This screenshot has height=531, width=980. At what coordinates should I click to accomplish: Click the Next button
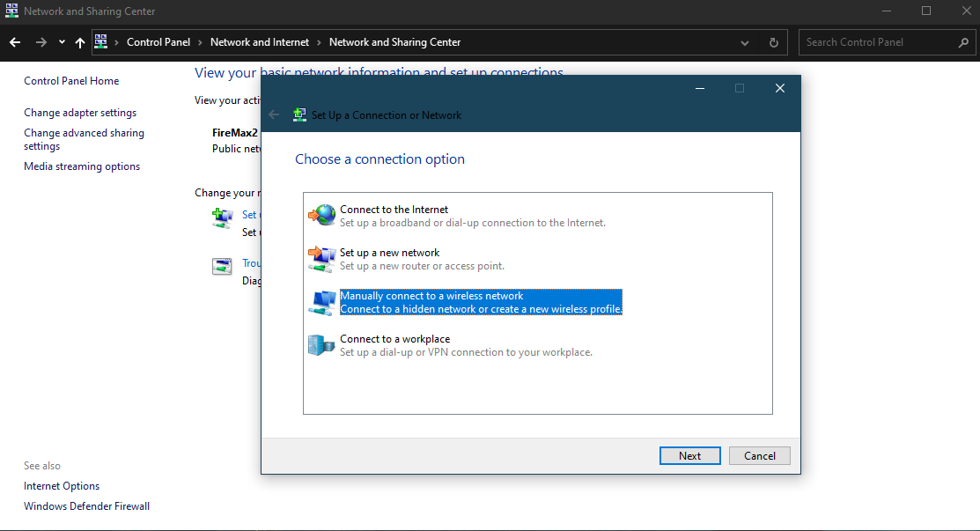click(x=689, y=455)
